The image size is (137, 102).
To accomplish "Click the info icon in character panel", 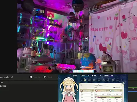I will pyautogui.click(x=114, y=88).
